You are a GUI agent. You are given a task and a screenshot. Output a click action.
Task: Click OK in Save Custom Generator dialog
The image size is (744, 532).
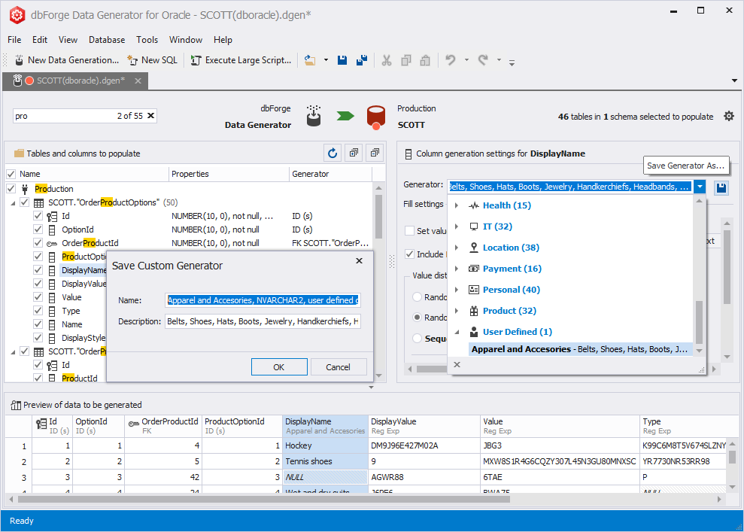[x=279, y=367]
